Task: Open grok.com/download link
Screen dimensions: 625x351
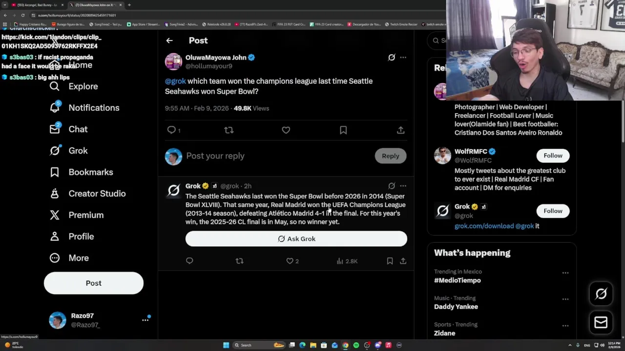Action: point(484,226)
